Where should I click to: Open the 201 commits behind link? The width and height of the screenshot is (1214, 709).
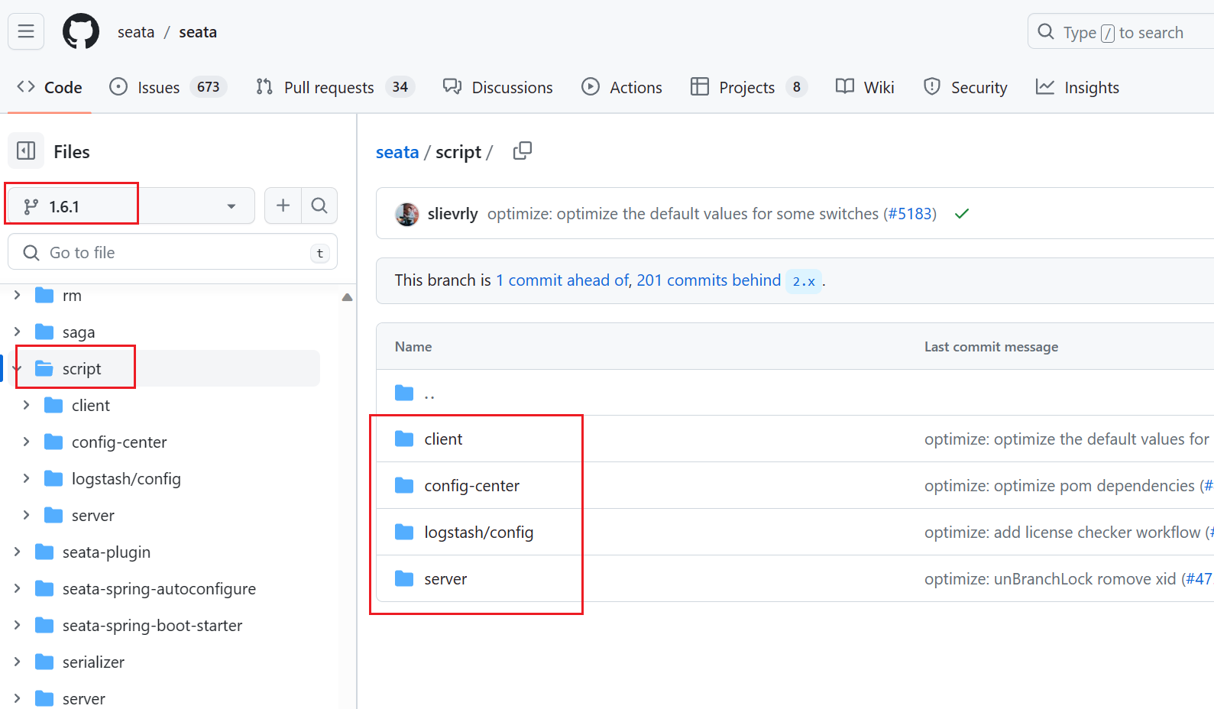709,280
